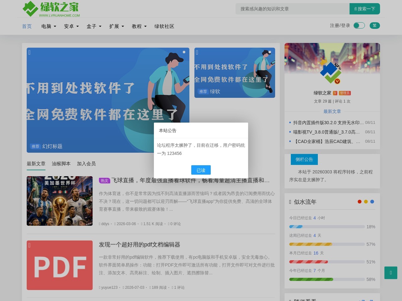Screen dimensions: 402x301
Task: Click the 本月已经过去 51% progress bar
Action: click(x=327, y=262)
